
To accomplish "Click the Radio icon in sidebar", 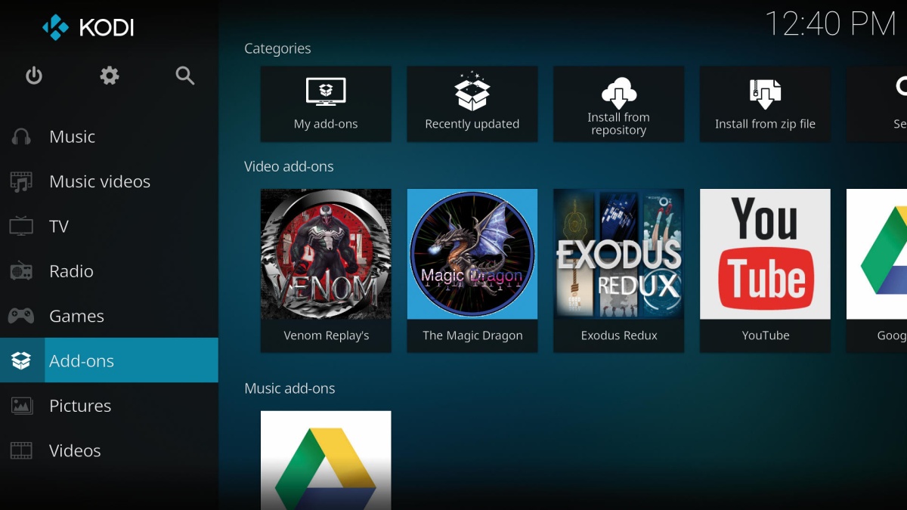I will pyautogui.click(x=21, y=271).
